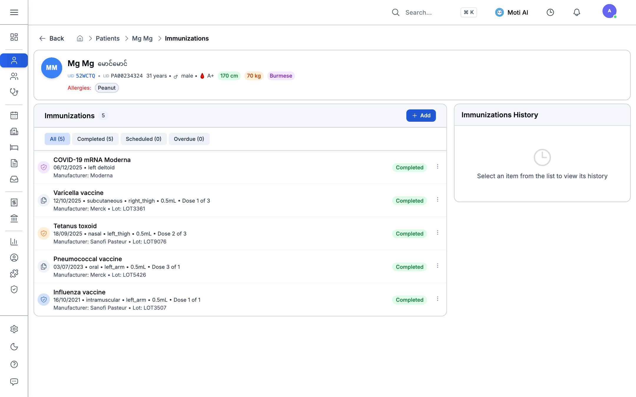636x397 pixels.
Task: Open the hospital building icon in sidebar
Action: click(x=14, y=131)
